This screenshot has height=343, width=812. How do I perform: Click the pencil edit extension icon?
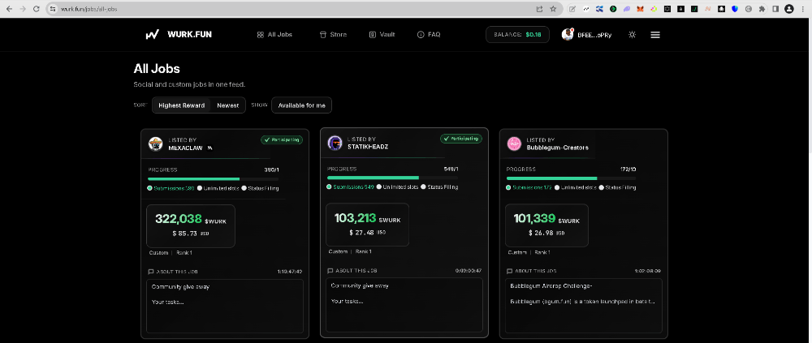click(572, 9)
